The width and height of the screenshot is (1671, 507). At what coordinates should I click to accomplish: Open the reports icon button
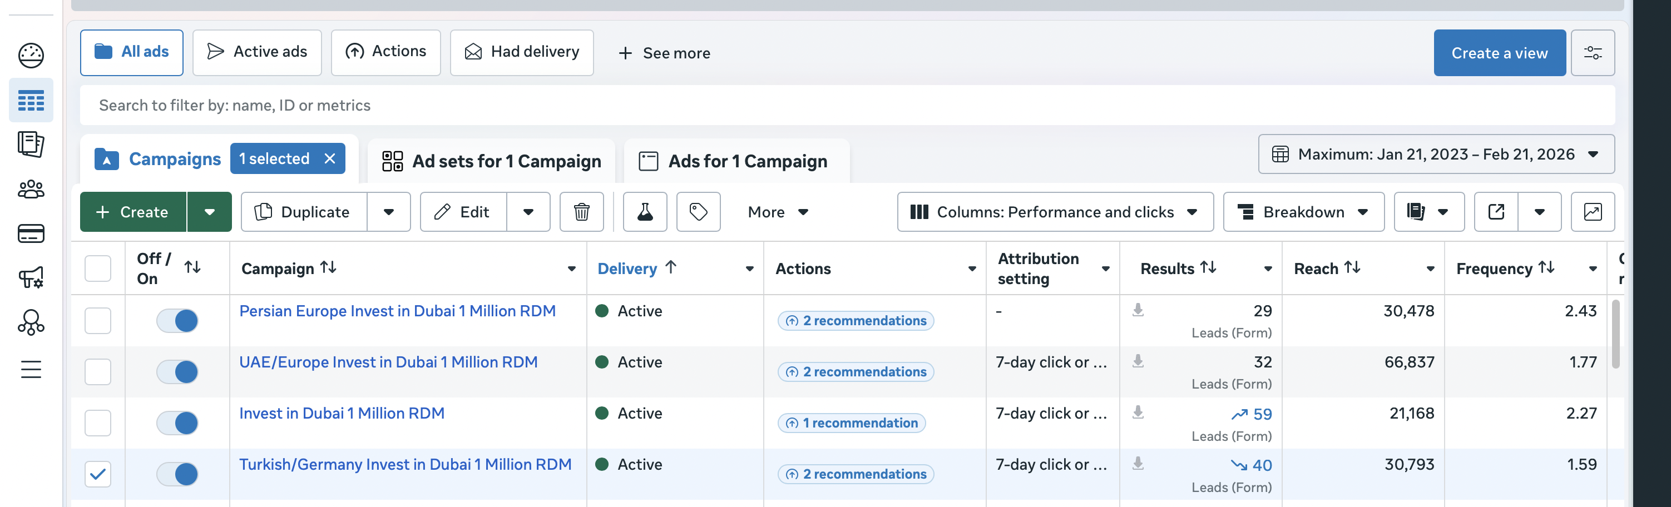pyautogui.click(x=1429, y=212)
